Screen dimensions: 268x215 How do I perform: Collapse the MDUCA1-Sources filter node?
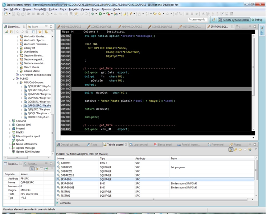tap(18, 83)
